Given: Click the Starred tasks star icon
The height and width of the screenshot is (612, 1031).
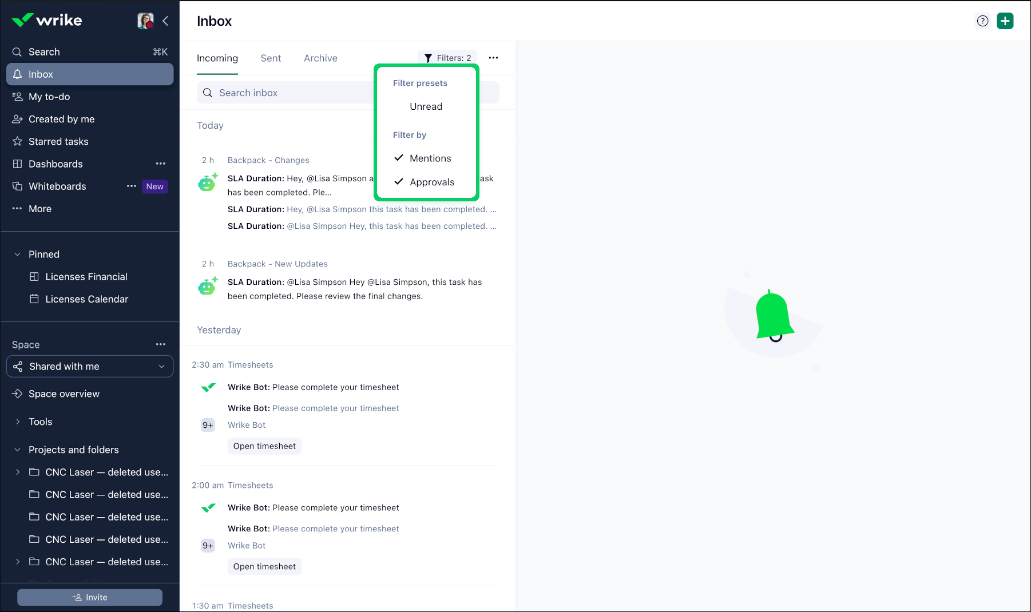Looking at the screenshot, I should [x=17, y=141].
